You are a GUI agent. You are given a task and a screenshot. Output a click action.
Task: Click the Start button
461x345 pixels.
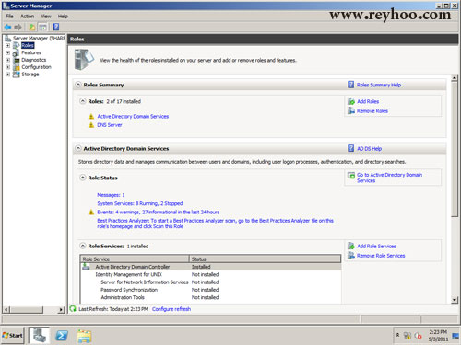12,336
